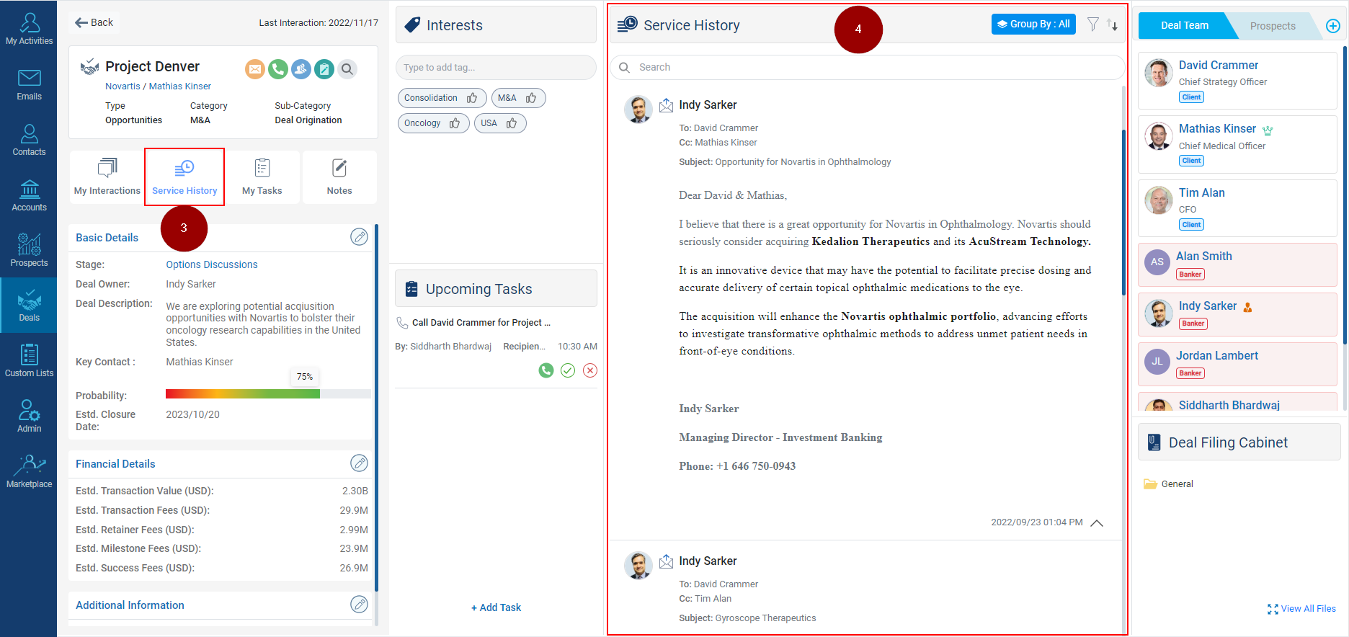This screenshot has width=1349, height=637.
Task: Open Emails from sidebar
Action: point(29,84)
